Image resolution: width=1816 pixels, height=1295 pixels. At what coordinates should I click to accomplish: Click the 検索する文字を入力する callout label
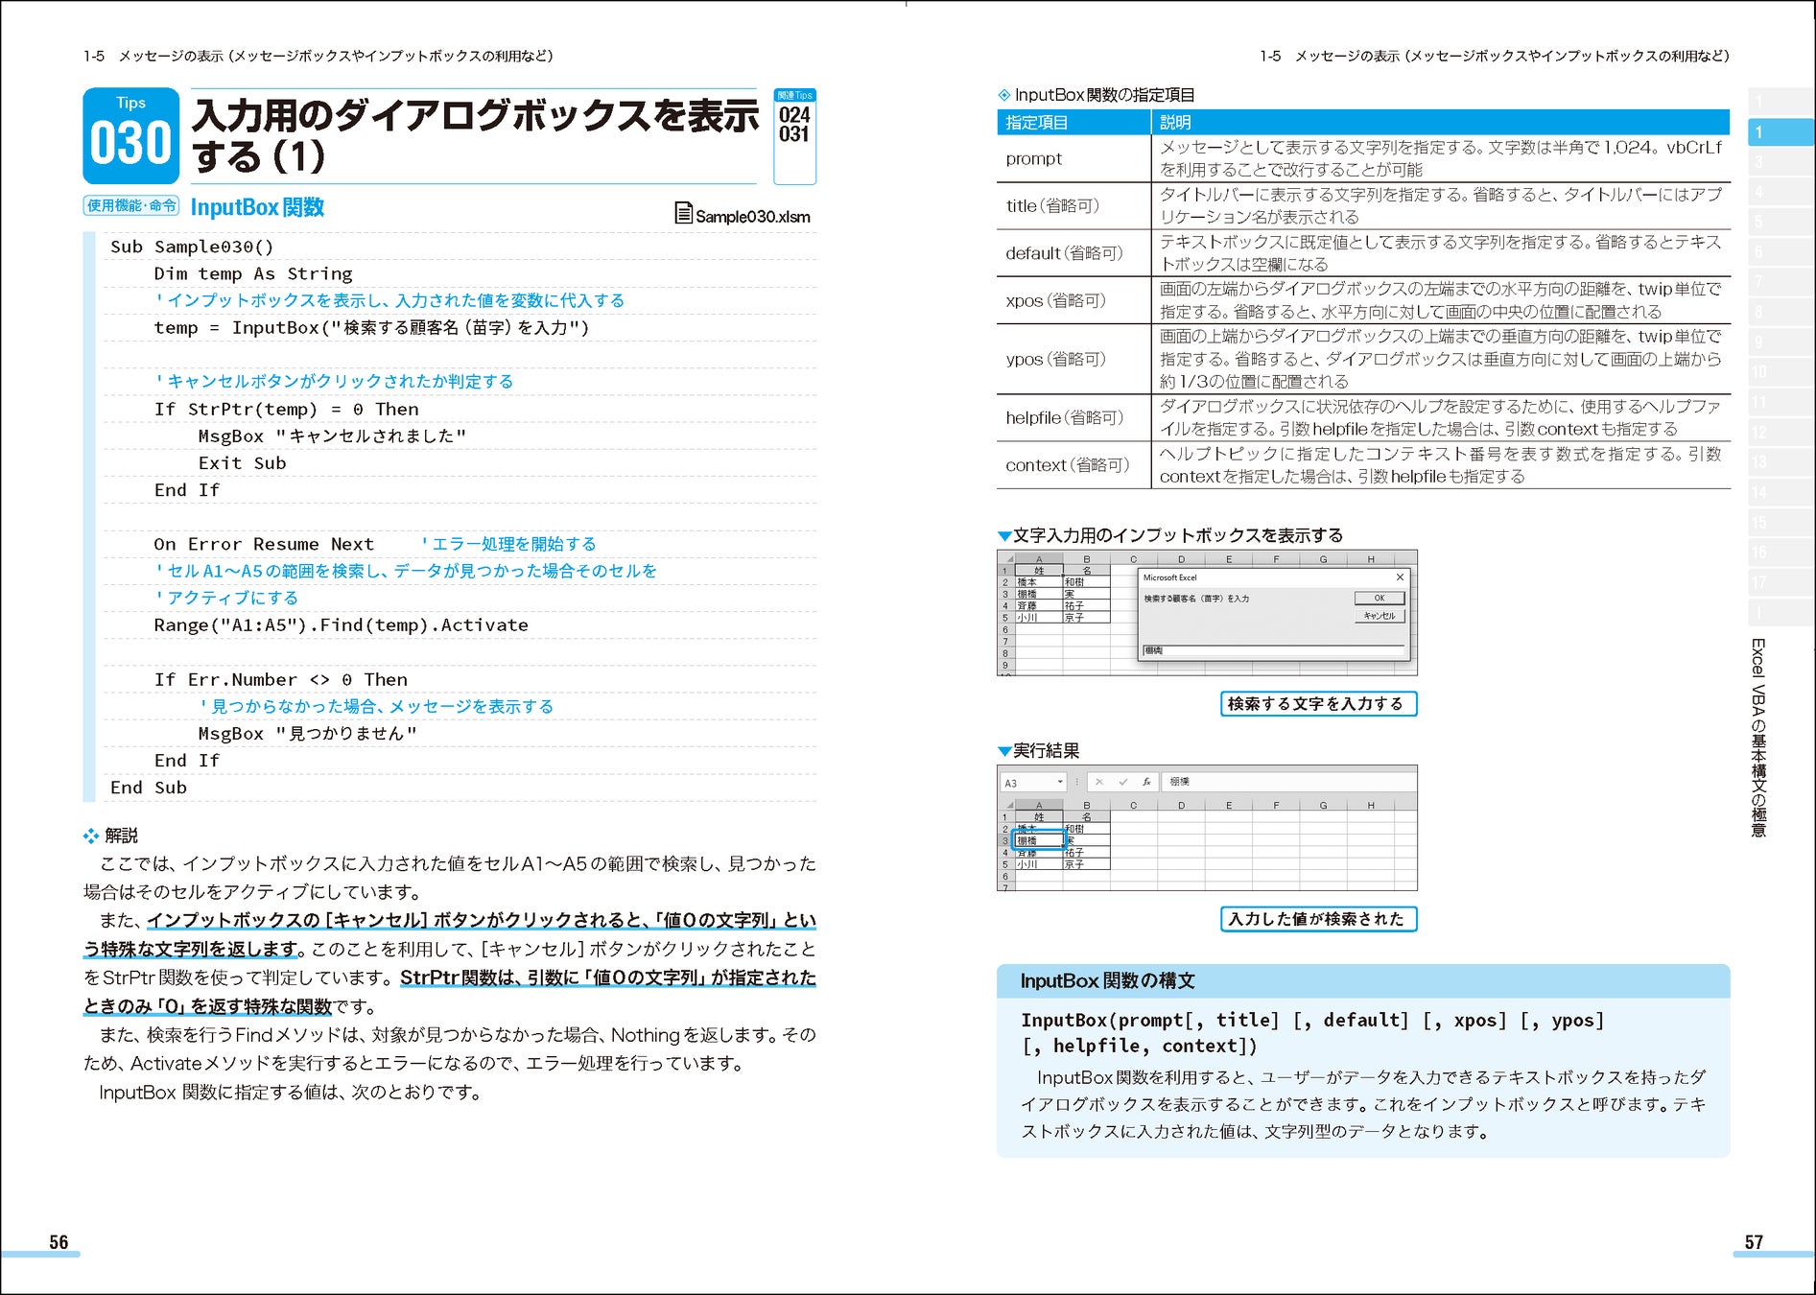(x=1318, y=704)
